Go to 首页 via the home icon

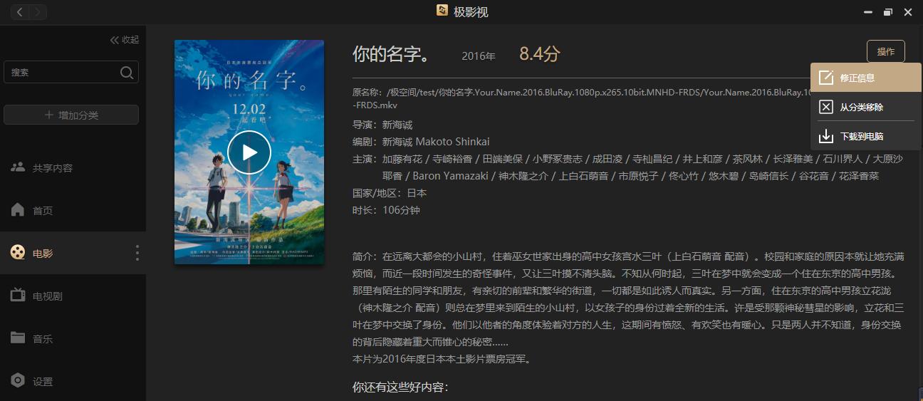pyautogui.click(x=18, y=210)
